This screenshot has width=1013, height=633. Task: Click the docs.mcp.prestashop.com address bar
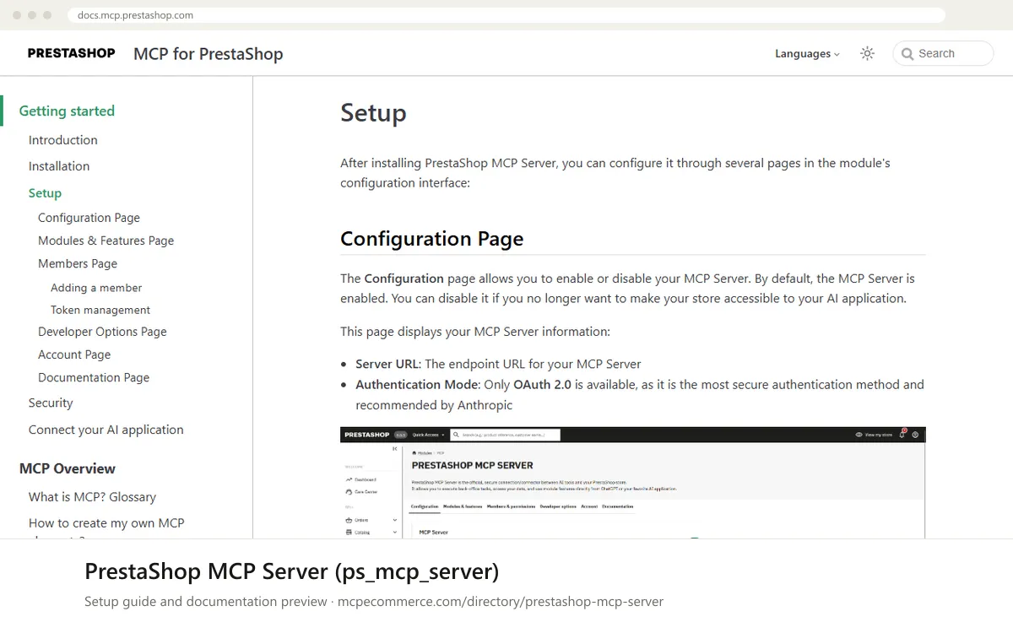pyautogui.click(x=505, y=15)
